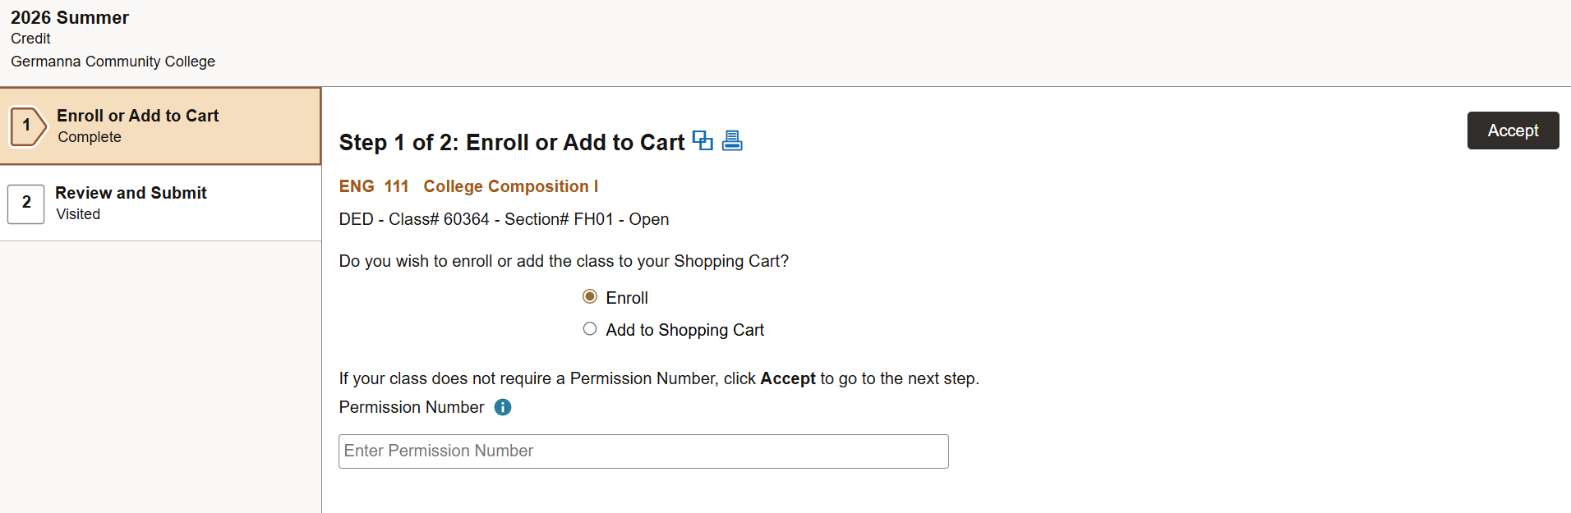The height and width of the screenshot is (513, 1571).
Task: Select the 2026 Summer term heading
Action: click(x=70, y=17)
